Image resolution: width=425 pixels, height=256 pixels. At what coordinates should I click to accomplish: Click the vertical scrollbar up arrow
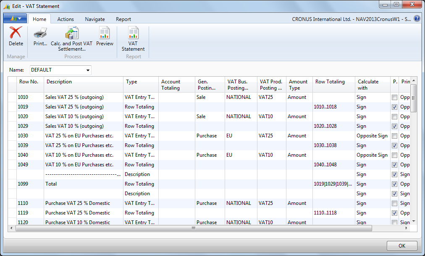413,80
